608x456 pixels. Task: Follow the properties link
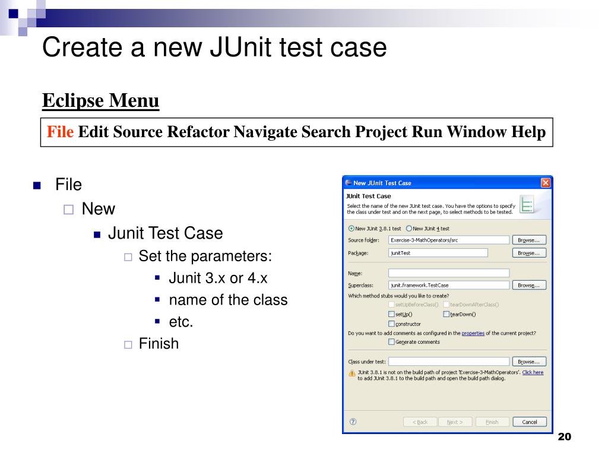tap(473, 333)
